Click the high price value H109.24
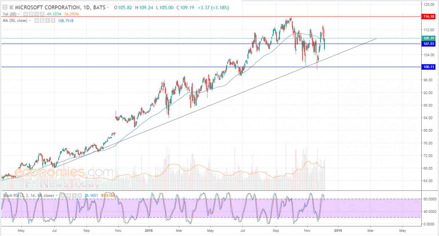The image size is (439, 236). [x=144, y=8]
